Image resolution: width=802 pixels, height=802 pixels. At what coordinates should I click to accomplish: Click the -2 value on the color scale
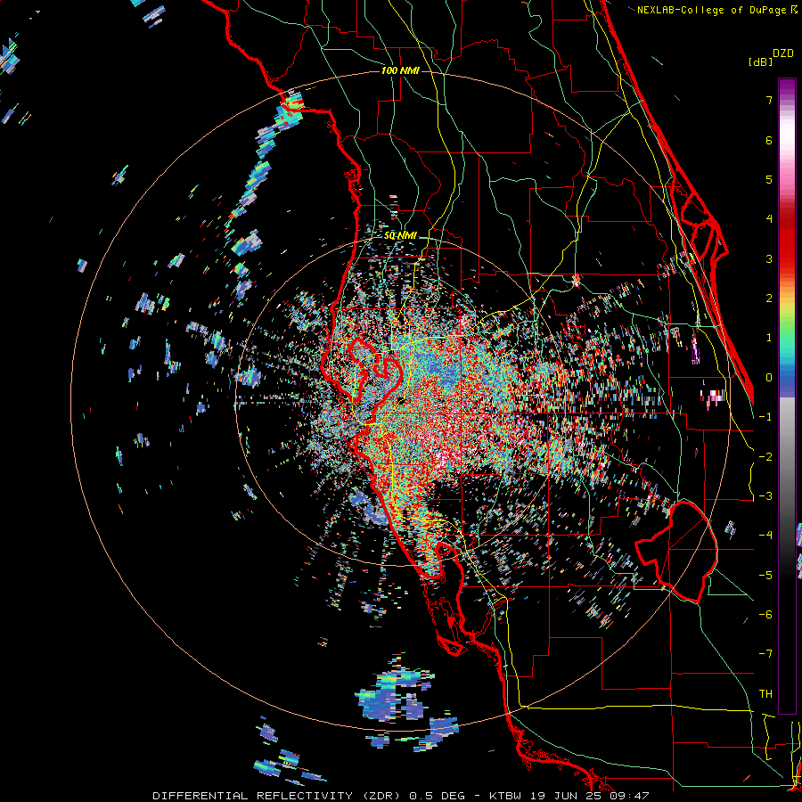point(765,457)
